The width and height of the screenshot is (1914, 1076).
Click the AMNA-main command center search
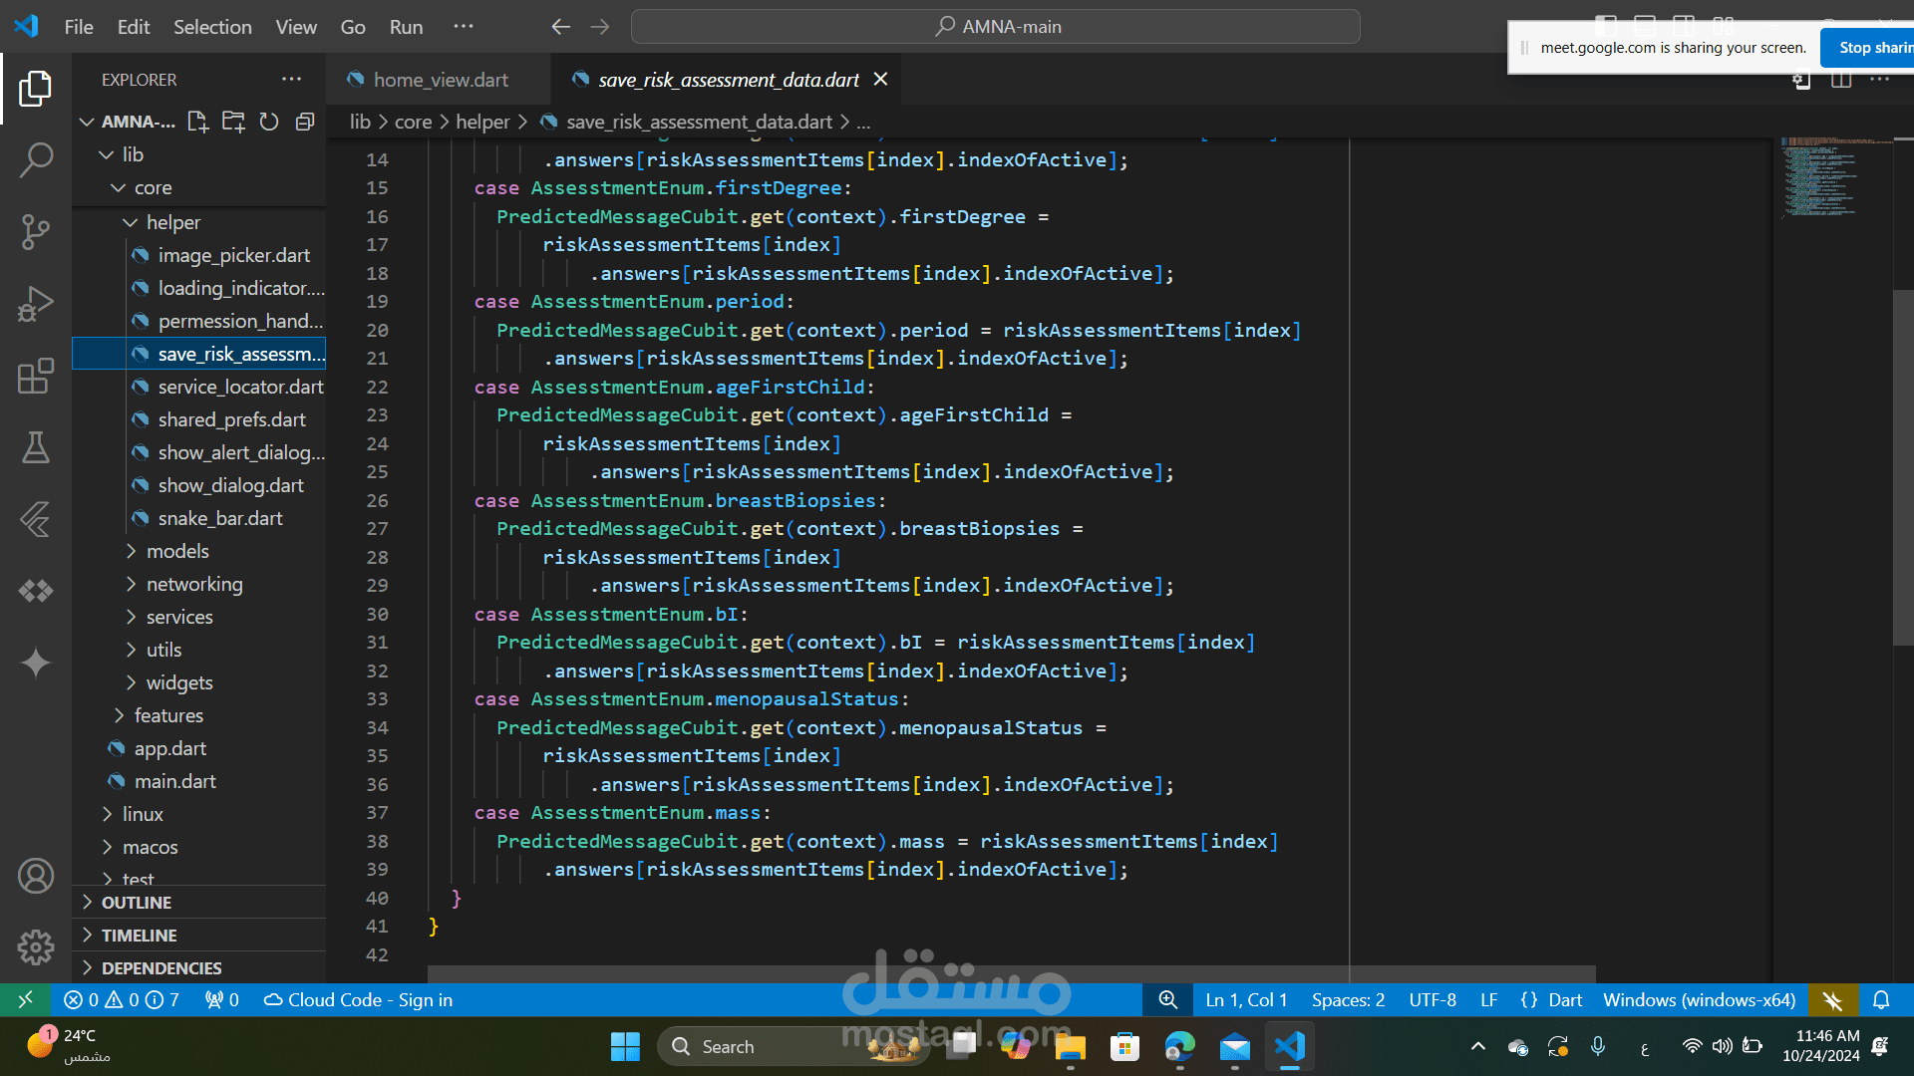pyautogui.click(x=995, y=27)
